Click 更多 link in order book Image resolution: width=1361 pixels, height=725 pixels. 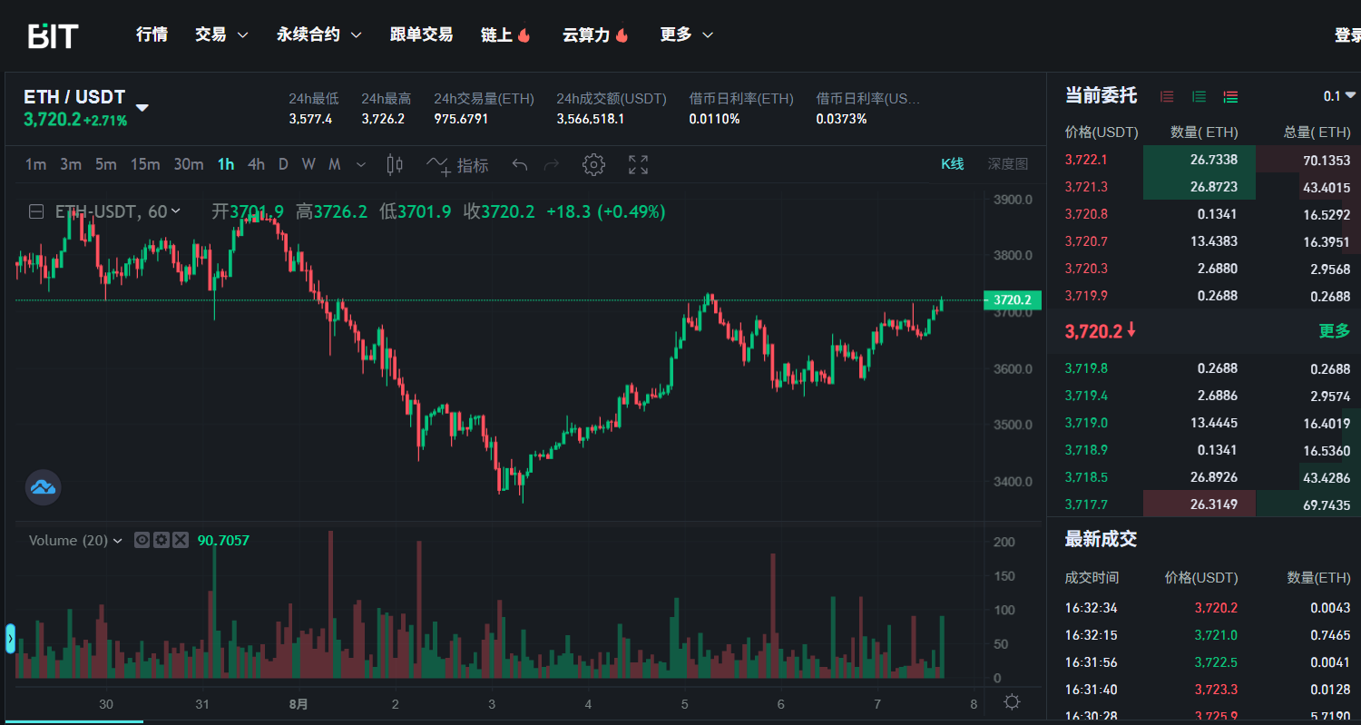1334,331
